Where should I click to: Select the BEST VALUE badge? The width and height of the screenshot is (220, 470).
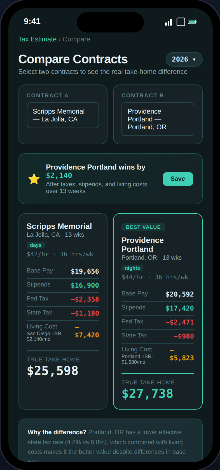tap(143, 227)
